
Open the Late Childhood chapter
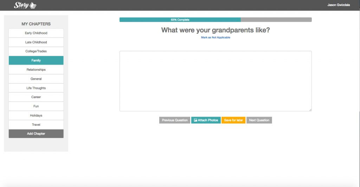point(36,42)
